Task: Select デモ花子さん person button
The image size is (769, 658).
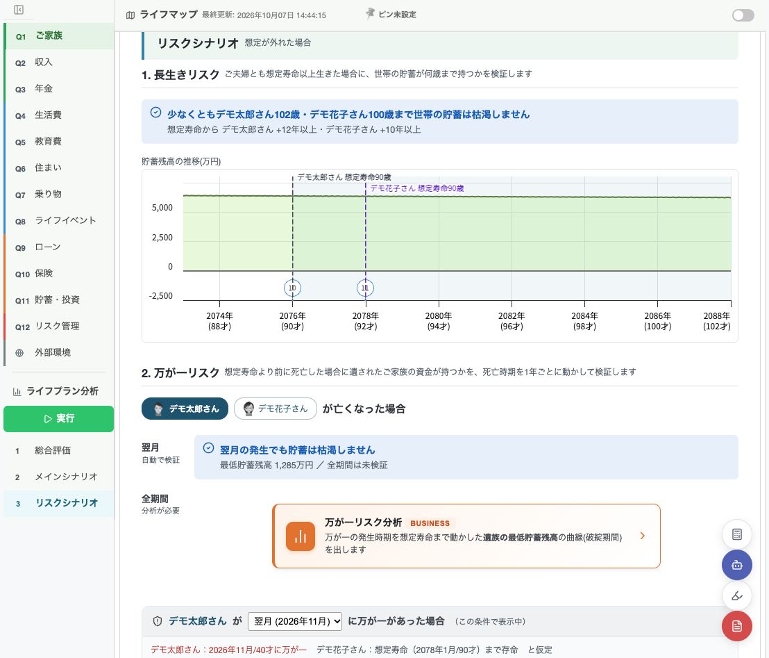Action: click(275, 409)
